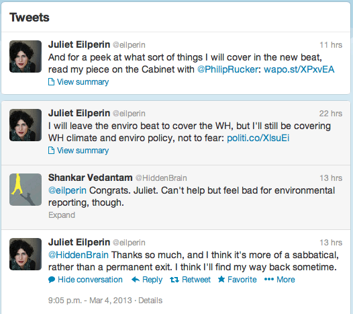Click the Shankar Vedantam name
Screen dimensions: 353x314
(91, 178)
